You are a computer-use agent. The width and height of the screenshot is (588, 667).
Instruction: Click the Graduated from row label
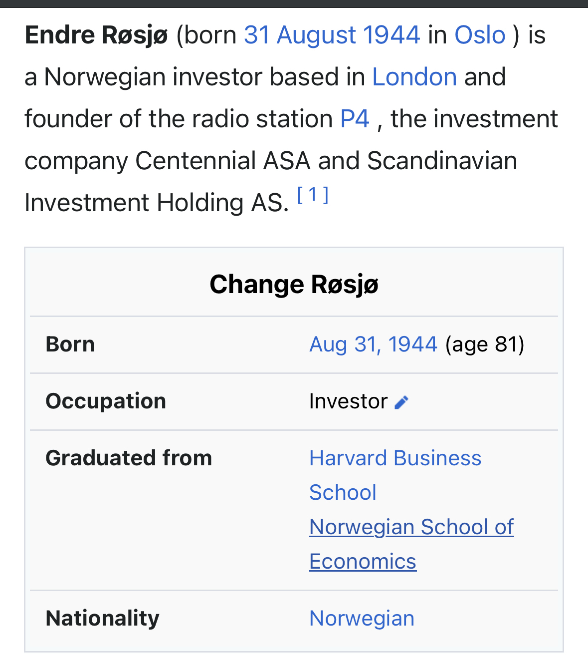pyautogui.click(x=129, y=458)
